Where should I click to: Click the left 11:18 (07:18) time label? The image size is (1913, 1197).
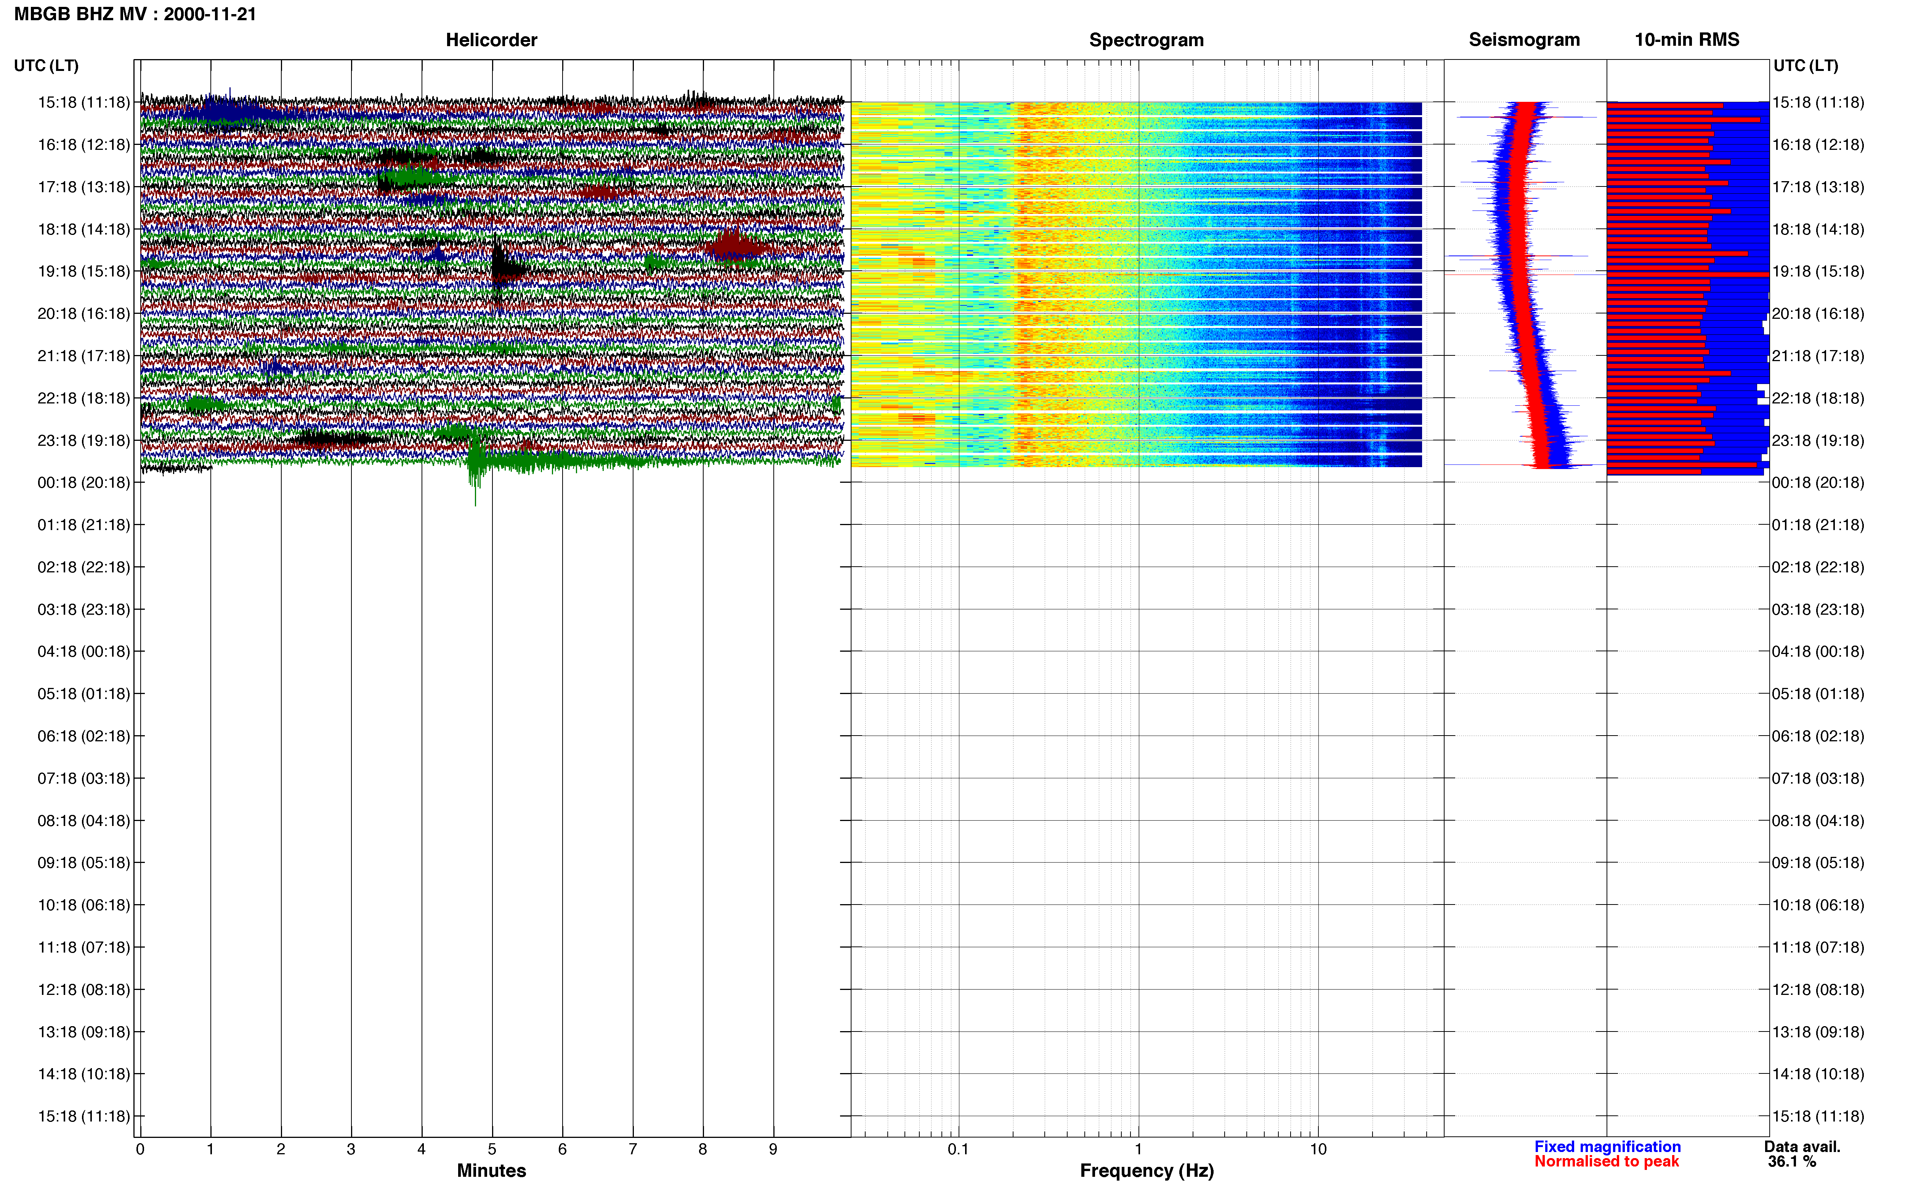[x=84, y=948]
